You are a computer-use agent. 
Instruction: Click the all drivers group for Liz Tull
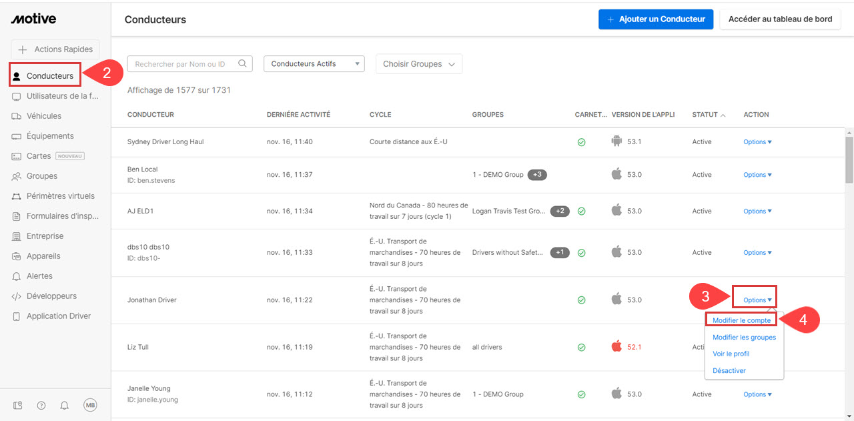[487, 347]
